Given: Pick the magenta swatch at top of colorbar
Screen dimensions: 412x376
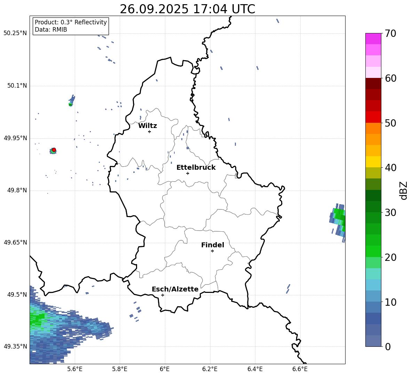Looking at the screenshot, I should 373,39.
